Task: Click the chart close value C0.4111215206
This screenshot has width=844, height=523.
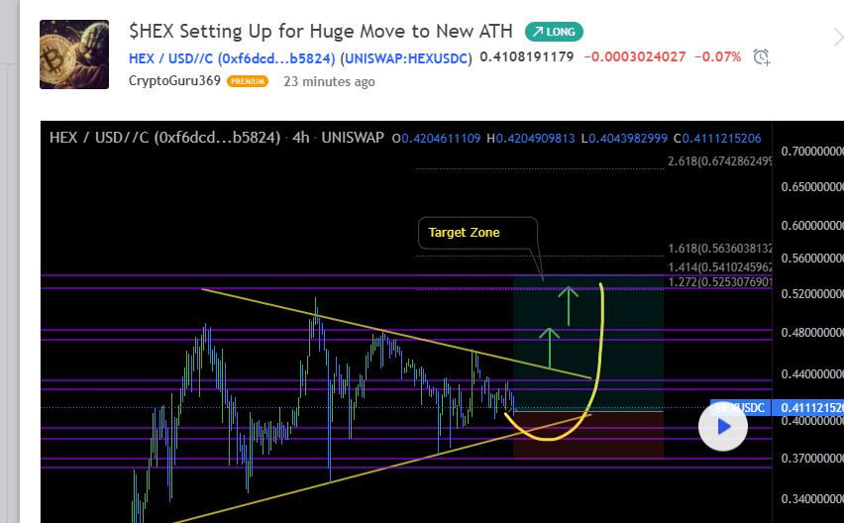Action: 717,139
